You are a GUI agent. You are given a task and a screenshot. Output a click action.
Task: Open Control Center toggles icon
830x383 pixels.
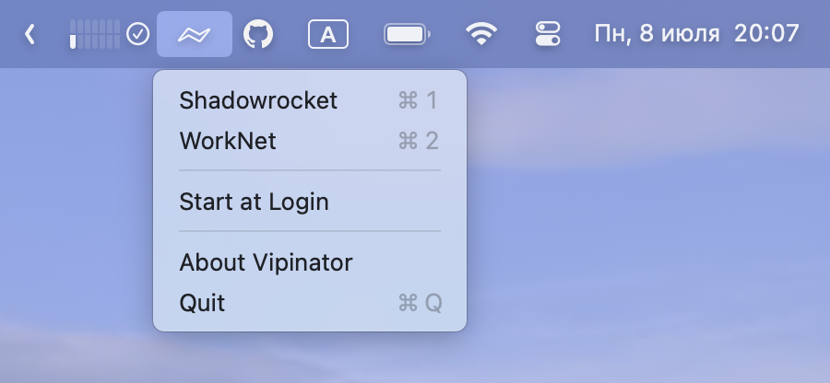click(x=548, y=35)
